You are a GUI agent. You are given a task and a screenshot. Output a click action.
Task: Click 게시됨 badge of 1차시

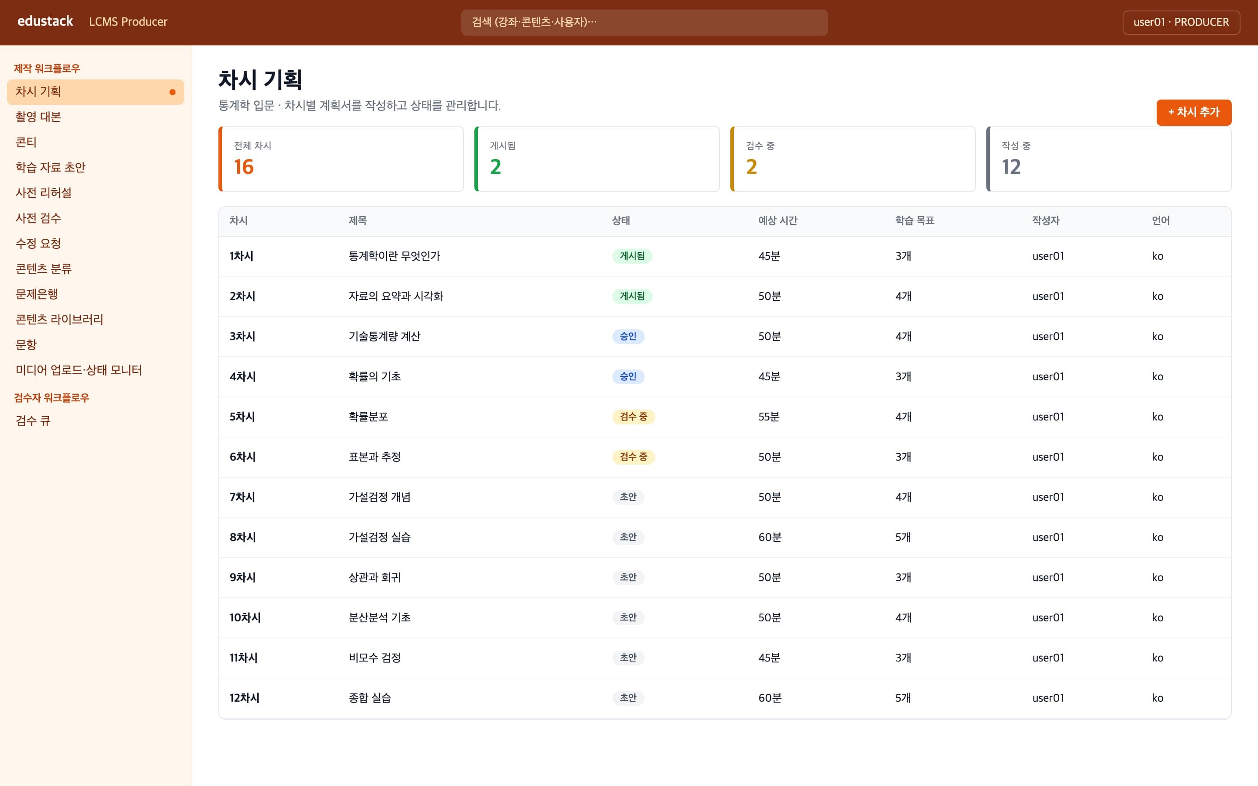[632, 256]
